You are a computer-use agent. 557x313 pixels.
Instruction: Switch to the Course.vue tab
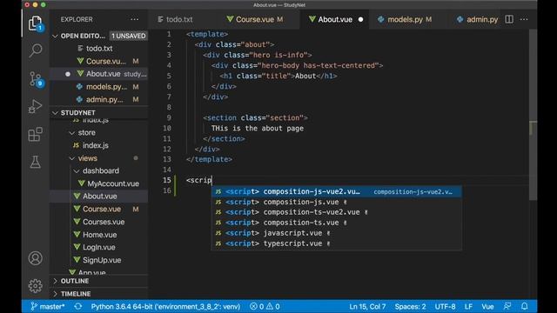point(255,19)
